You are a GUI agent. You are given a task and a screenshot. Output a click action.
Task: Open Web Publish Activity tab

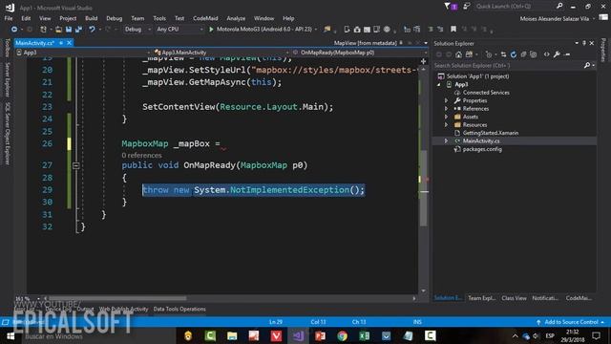point(123,309)
